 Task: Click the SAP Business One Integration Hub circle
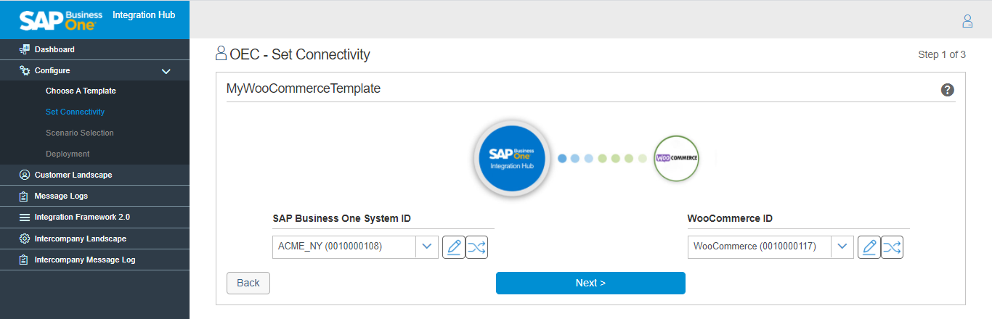pyautogui.click(x=511, y=158)
